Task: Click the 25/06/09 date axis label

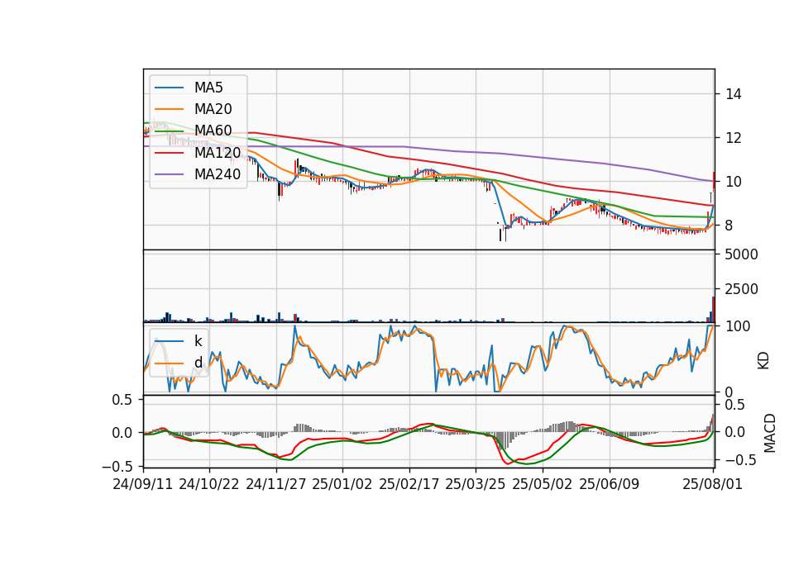Action: point(610,484)
